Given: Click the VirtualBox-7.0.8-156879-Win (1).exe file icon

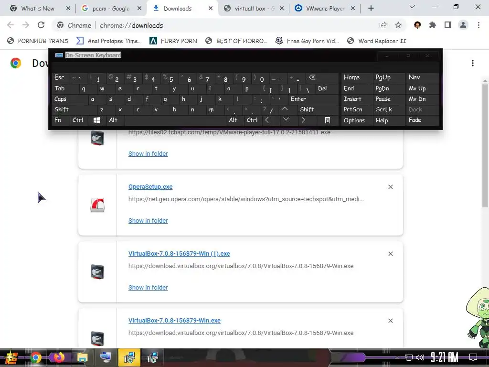Looking at the screenshot, I should point(97,271).
